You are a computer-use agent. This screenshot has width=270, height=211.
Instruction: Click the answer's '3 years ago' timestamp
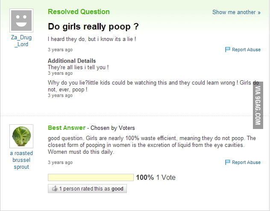(60, 162)
